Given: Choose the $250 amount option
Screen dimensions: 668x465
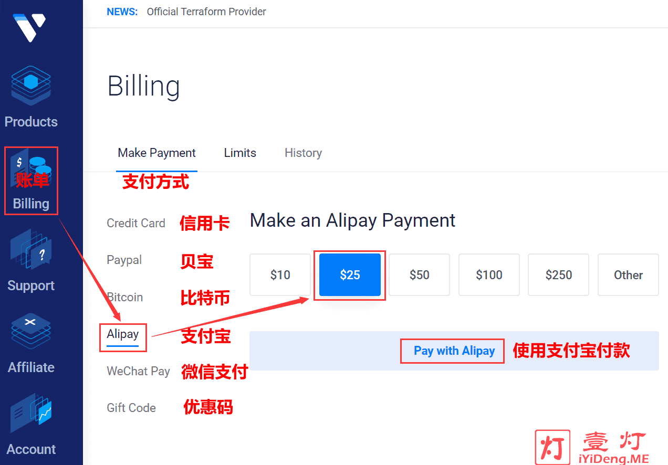Looking at the screenshot, I should (559, 275).
